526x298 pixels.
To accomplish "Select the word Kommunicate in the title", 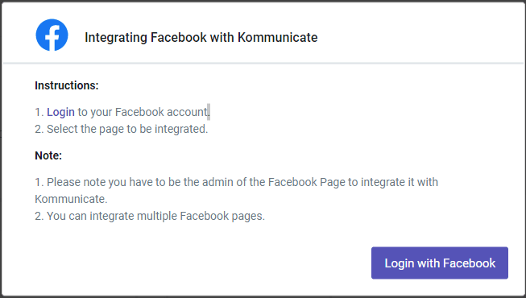I will 277,37.
